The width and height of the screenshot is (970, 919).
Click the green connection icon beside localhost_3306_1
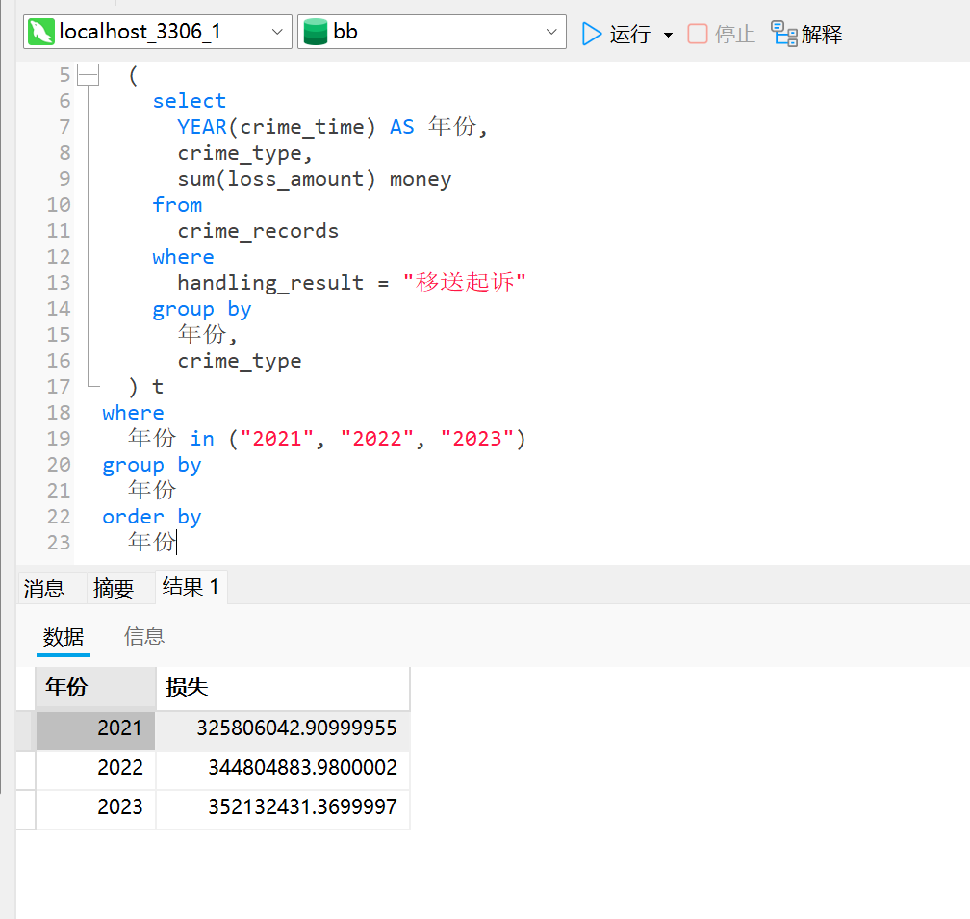click(x=40, y=32)
